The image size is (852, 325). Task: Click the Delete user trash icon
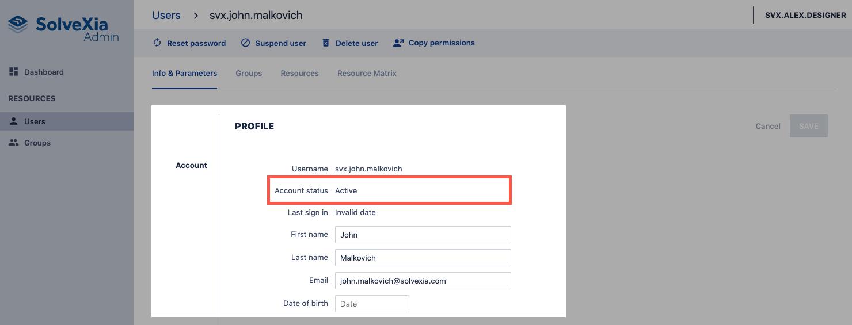326,43
